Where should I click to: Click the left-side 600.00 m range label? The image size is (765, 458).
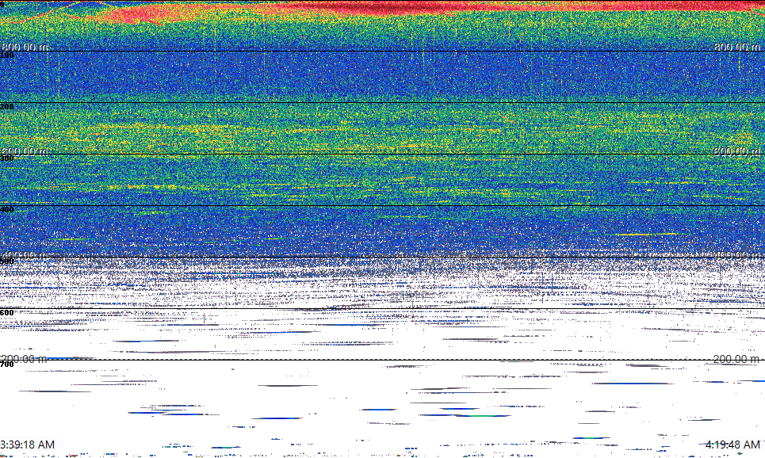pos(25,151)
